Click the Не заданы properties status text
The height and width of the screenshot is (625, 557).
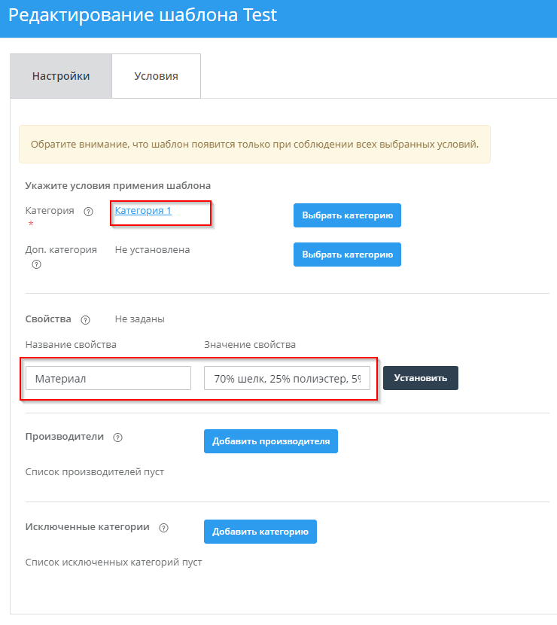pos(139,319)
